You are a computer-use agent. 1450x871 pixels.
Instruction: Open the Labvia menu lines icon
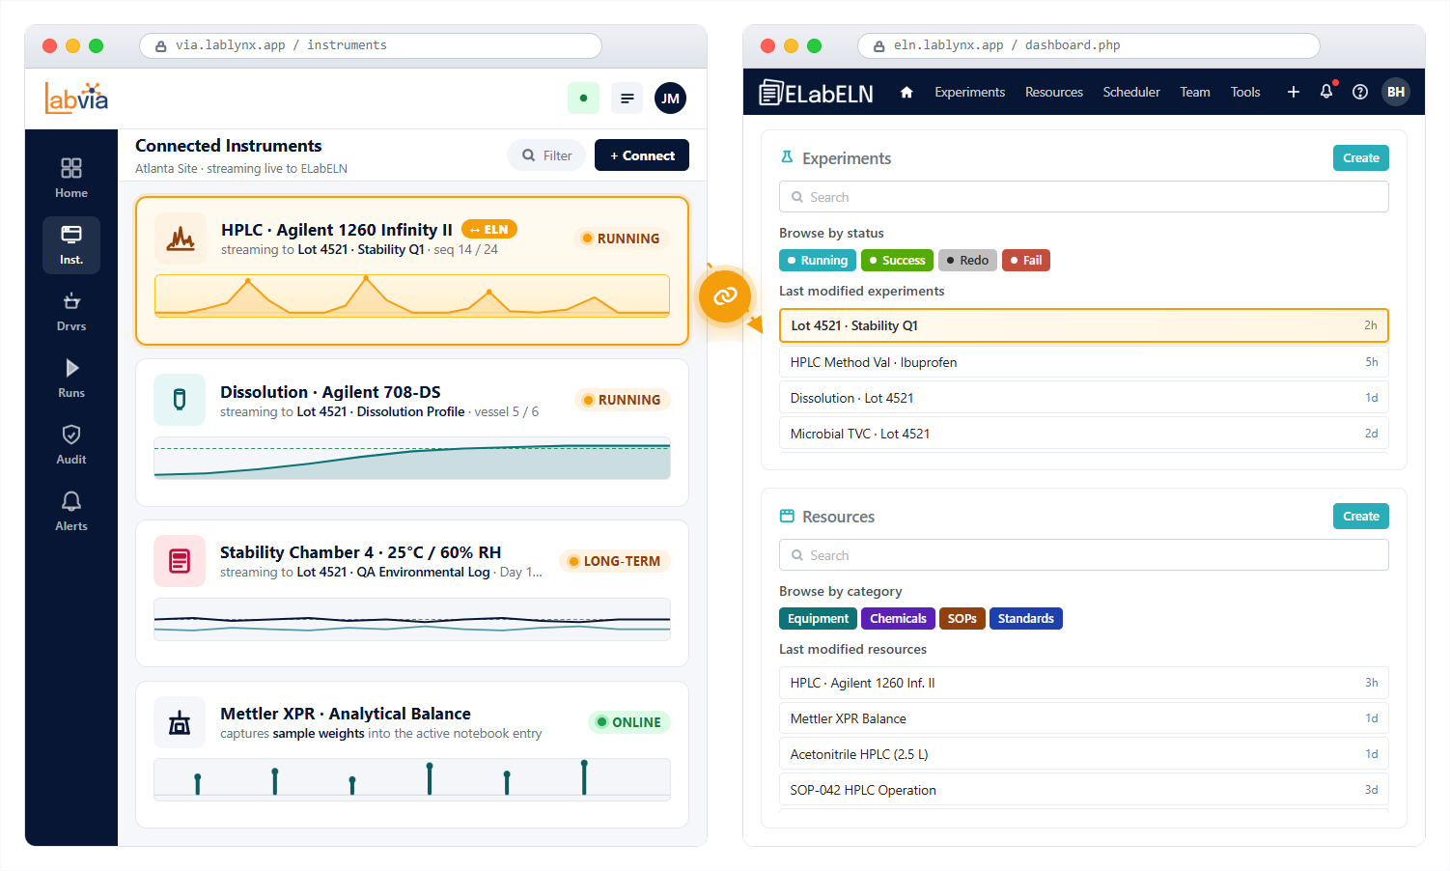point(627,98)
